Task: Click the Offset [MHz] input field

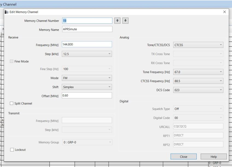Action: (87, 95)
